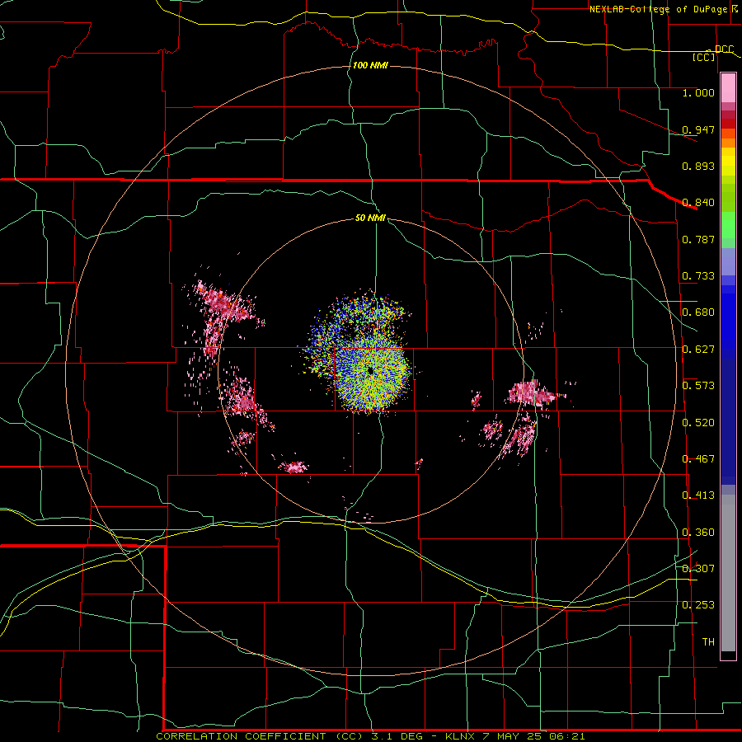Click the 0.947 color scale value
742x742 pixels.
point(698,129)
